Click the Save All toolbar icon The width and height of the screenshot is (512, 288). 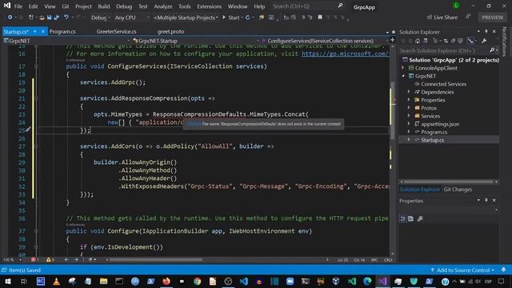click(x=57, y=18)
